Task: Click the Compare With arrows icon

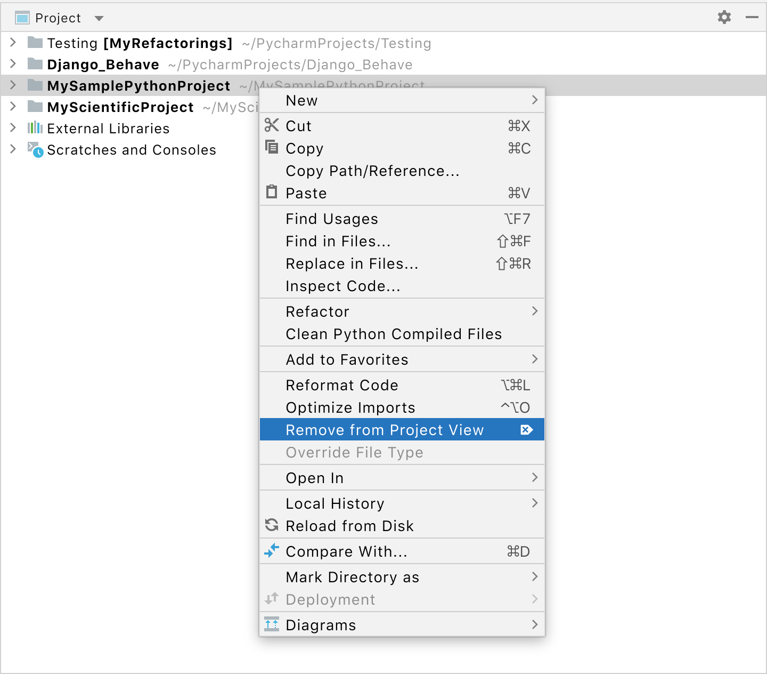Action: 272,551
